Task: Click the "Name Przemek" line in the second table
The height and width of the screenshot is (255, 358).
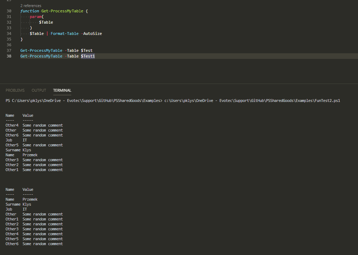Action: click(x=20, y=199)
